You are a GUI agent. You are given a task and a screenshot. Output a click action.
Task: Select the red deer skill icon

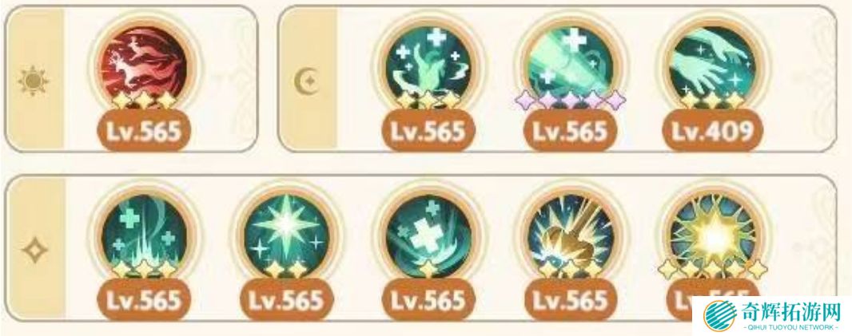point(144,65)
